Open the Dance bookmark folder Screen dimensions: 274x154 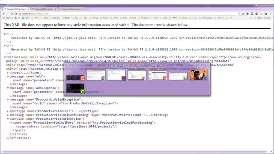[x=183, y=18]
